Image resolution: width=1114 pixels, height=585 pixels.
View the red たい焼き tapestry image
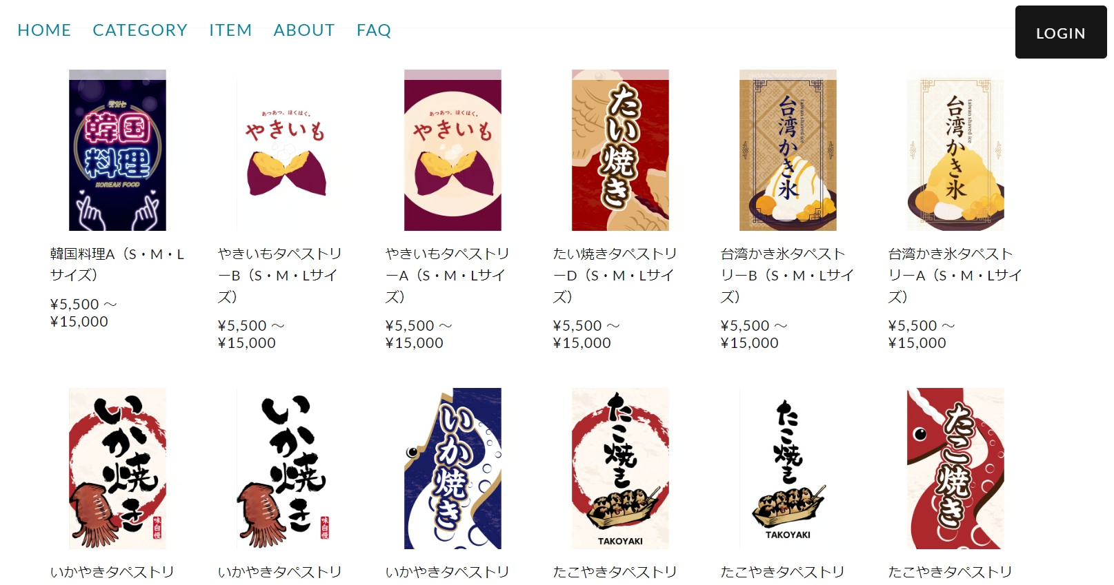[x=620, y=150]
